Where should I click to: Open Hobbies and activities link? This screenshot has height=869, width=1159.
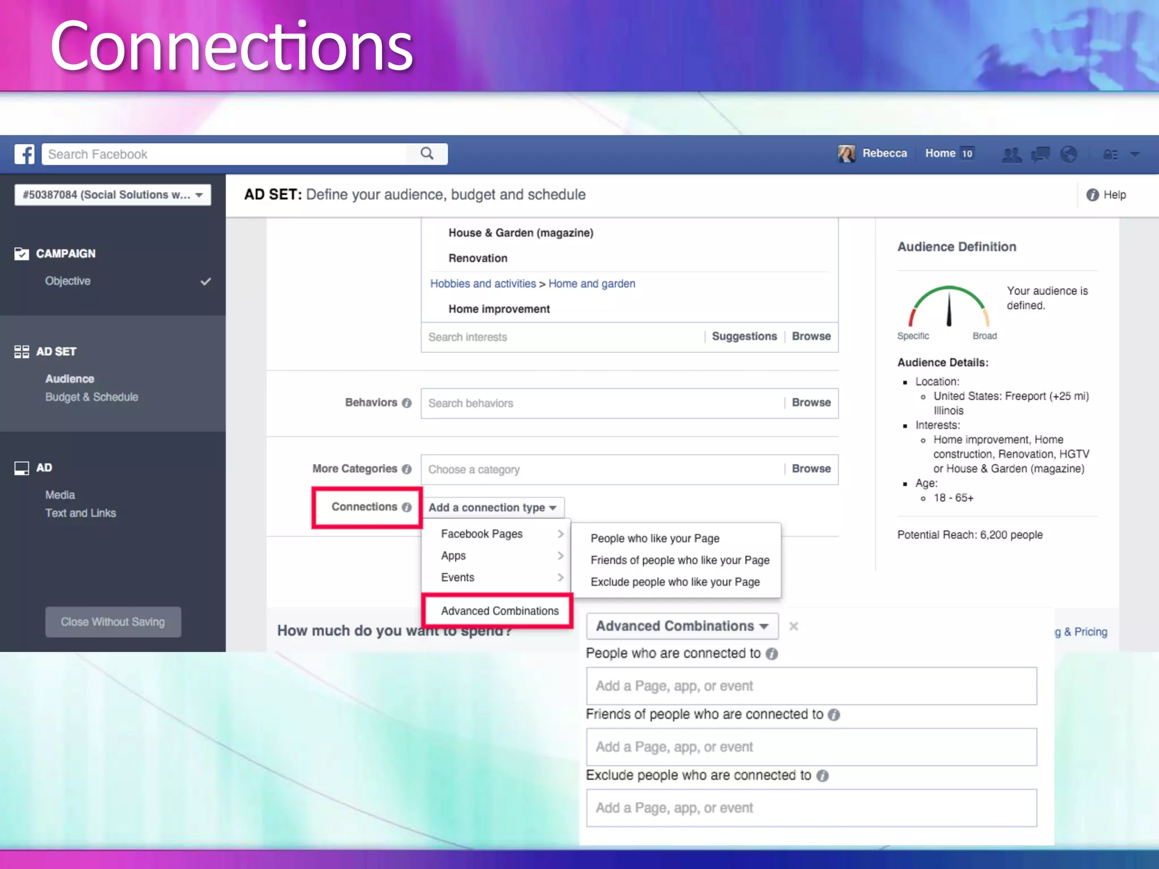tap(483, 283)
